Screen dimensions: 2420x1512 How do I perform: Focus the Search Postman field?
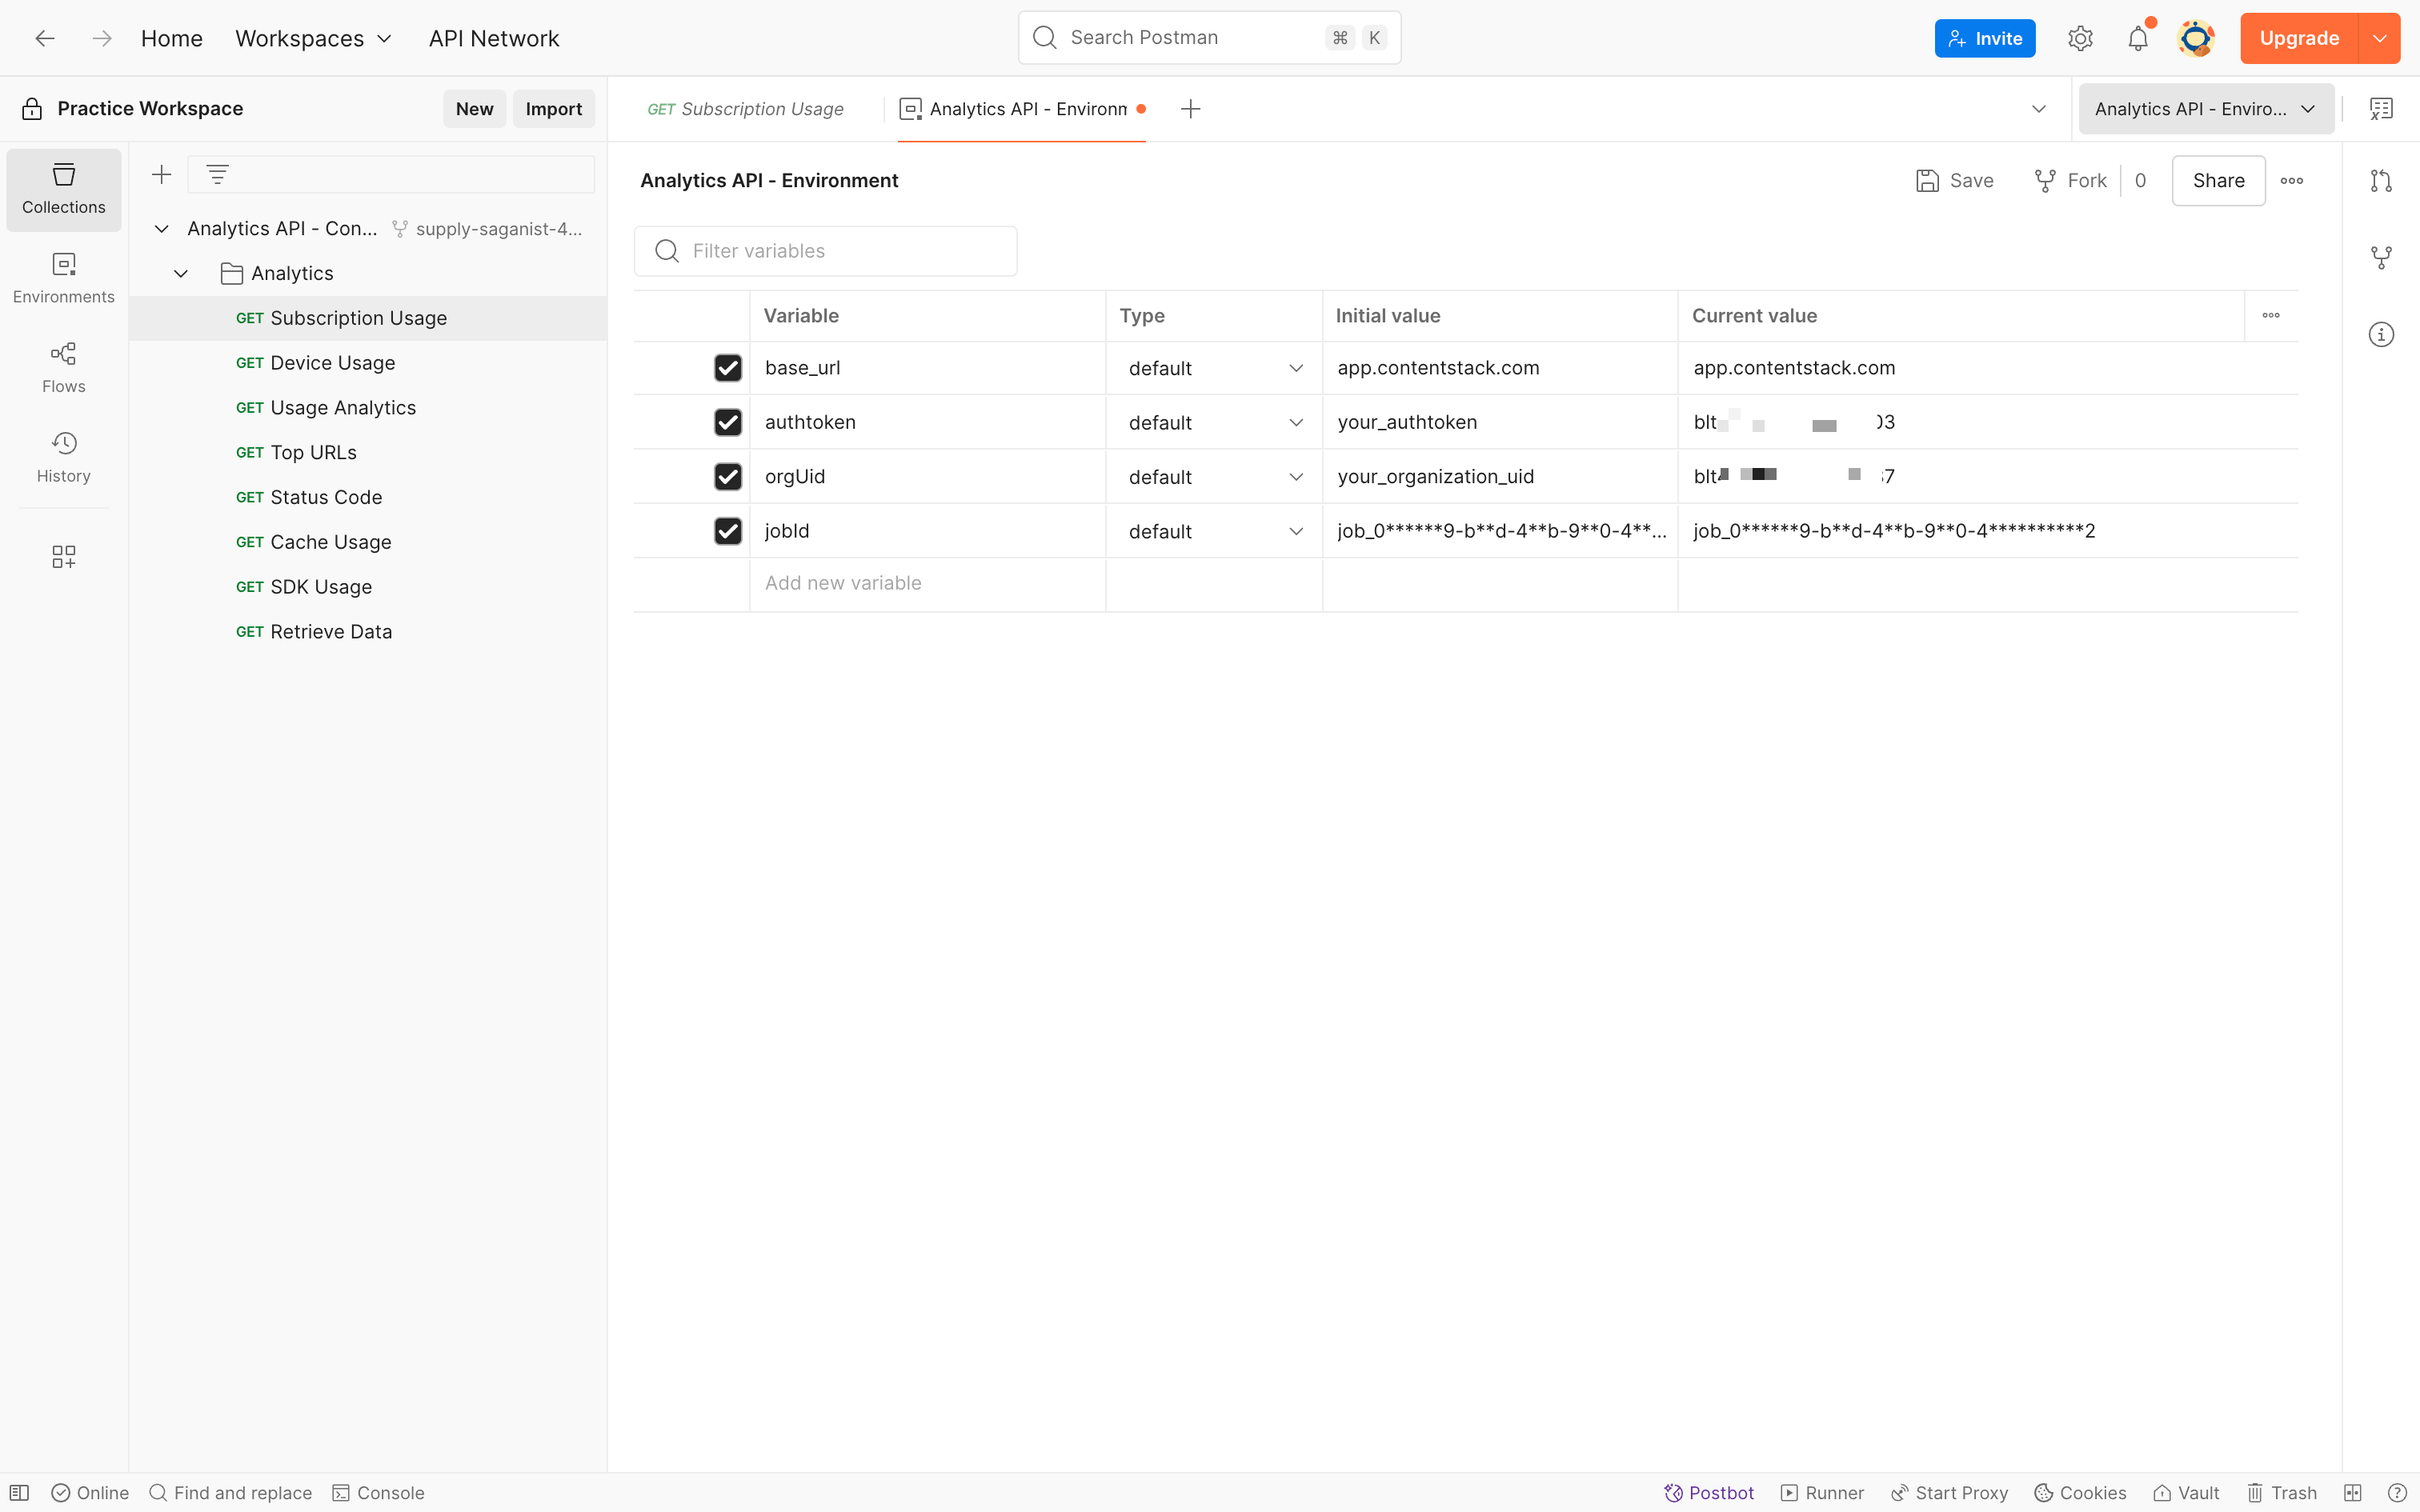point(1209,38)
